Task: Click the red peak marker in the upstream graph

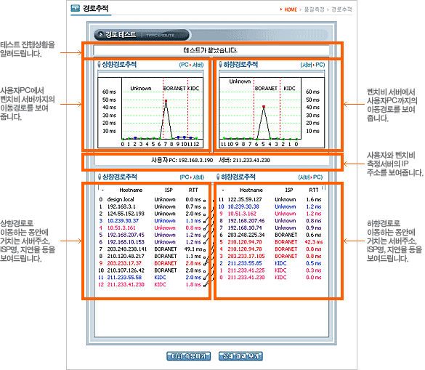Action: [x=166, y=100]
